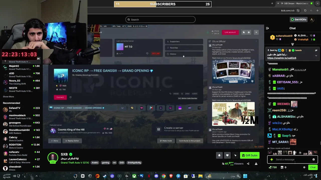Click the channel points 730 icon
The image size is (321, 180).
[x=273, y=167]
